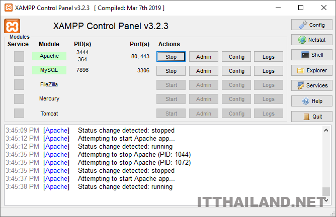Click FileZilla Logs button
336x217 pixels.
click(269, 85)
